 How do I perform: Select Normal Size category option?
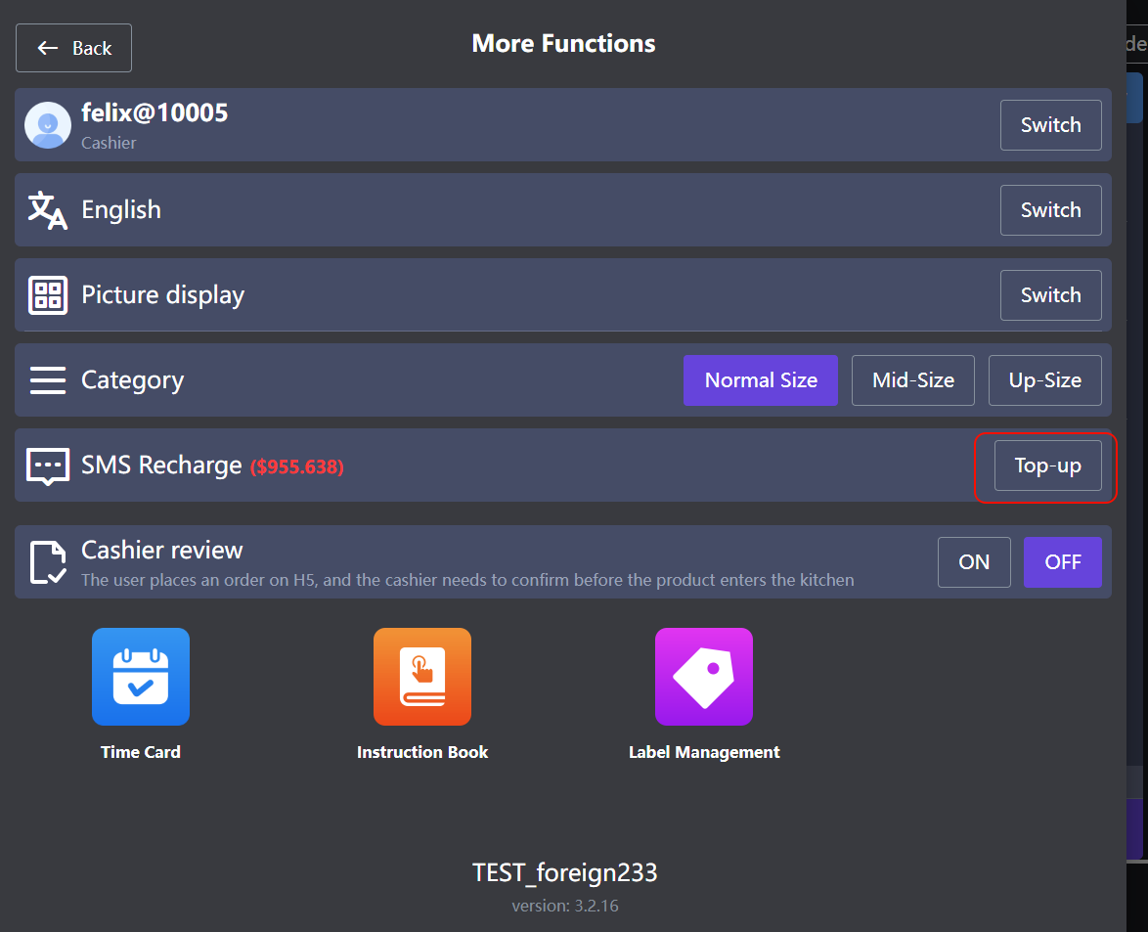click(761, 380)
